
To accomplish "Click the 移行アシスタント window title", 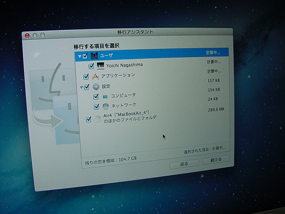I will pyautogui.click(x=135, y=33).
